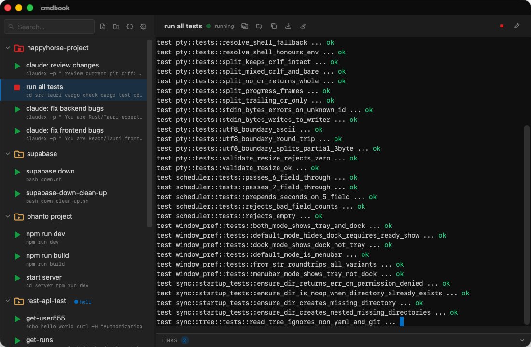The height and width of the screenshot is (347, 531).
Task: Run 'npm run dev' play icon
Action: click(x=17, y=234)
